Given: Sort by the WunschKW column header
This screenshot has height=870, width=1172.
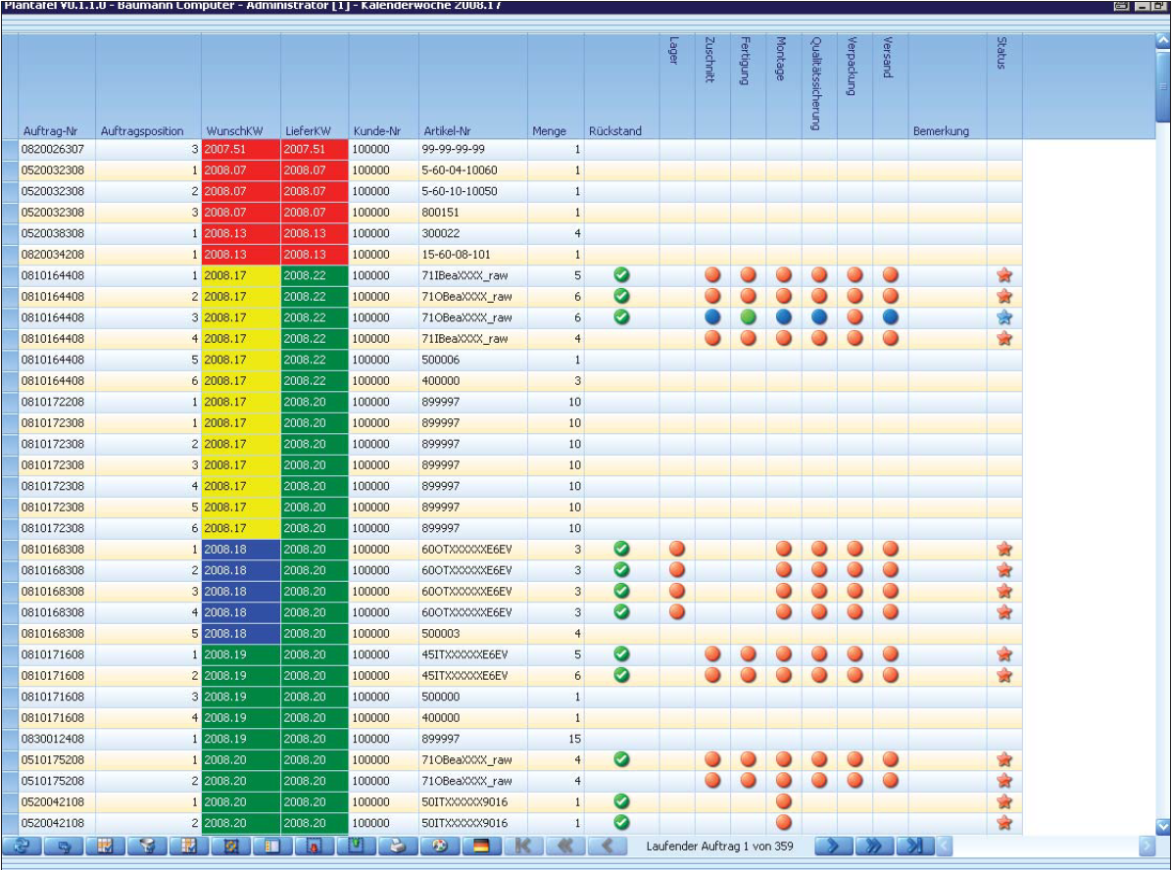Looking at the screenshot, I should 235,131.
